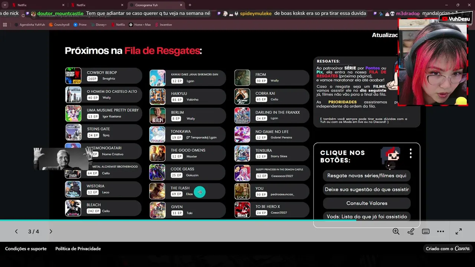
Task: Open a new browser tab
Action: 190,5
